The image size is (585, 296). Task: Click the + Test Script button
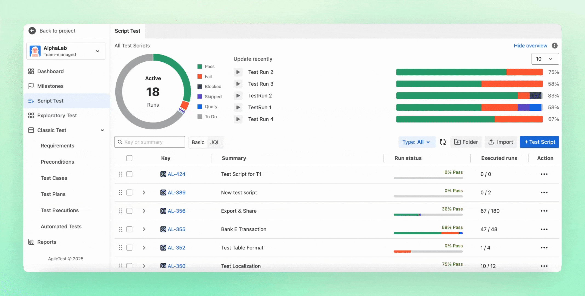(539, 142)
